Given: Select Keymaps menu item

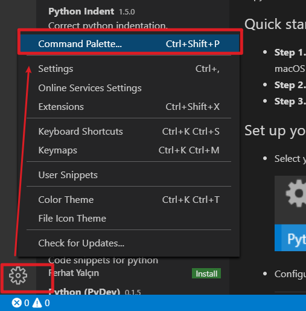Looking at the screenshot, I should click(x=129, y=150).
